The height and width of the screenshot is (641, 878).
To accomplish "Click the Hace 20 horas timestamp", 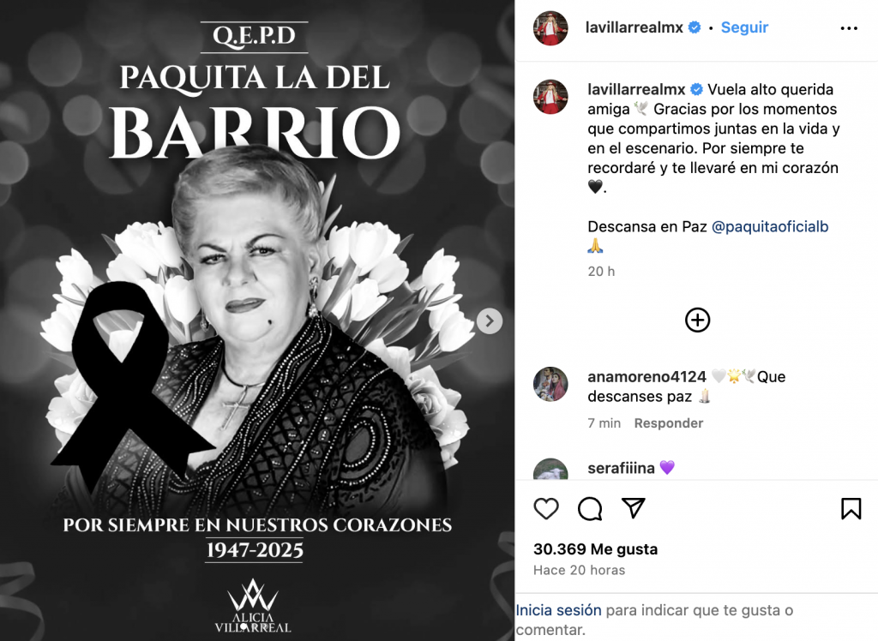I will pos(579,570).
